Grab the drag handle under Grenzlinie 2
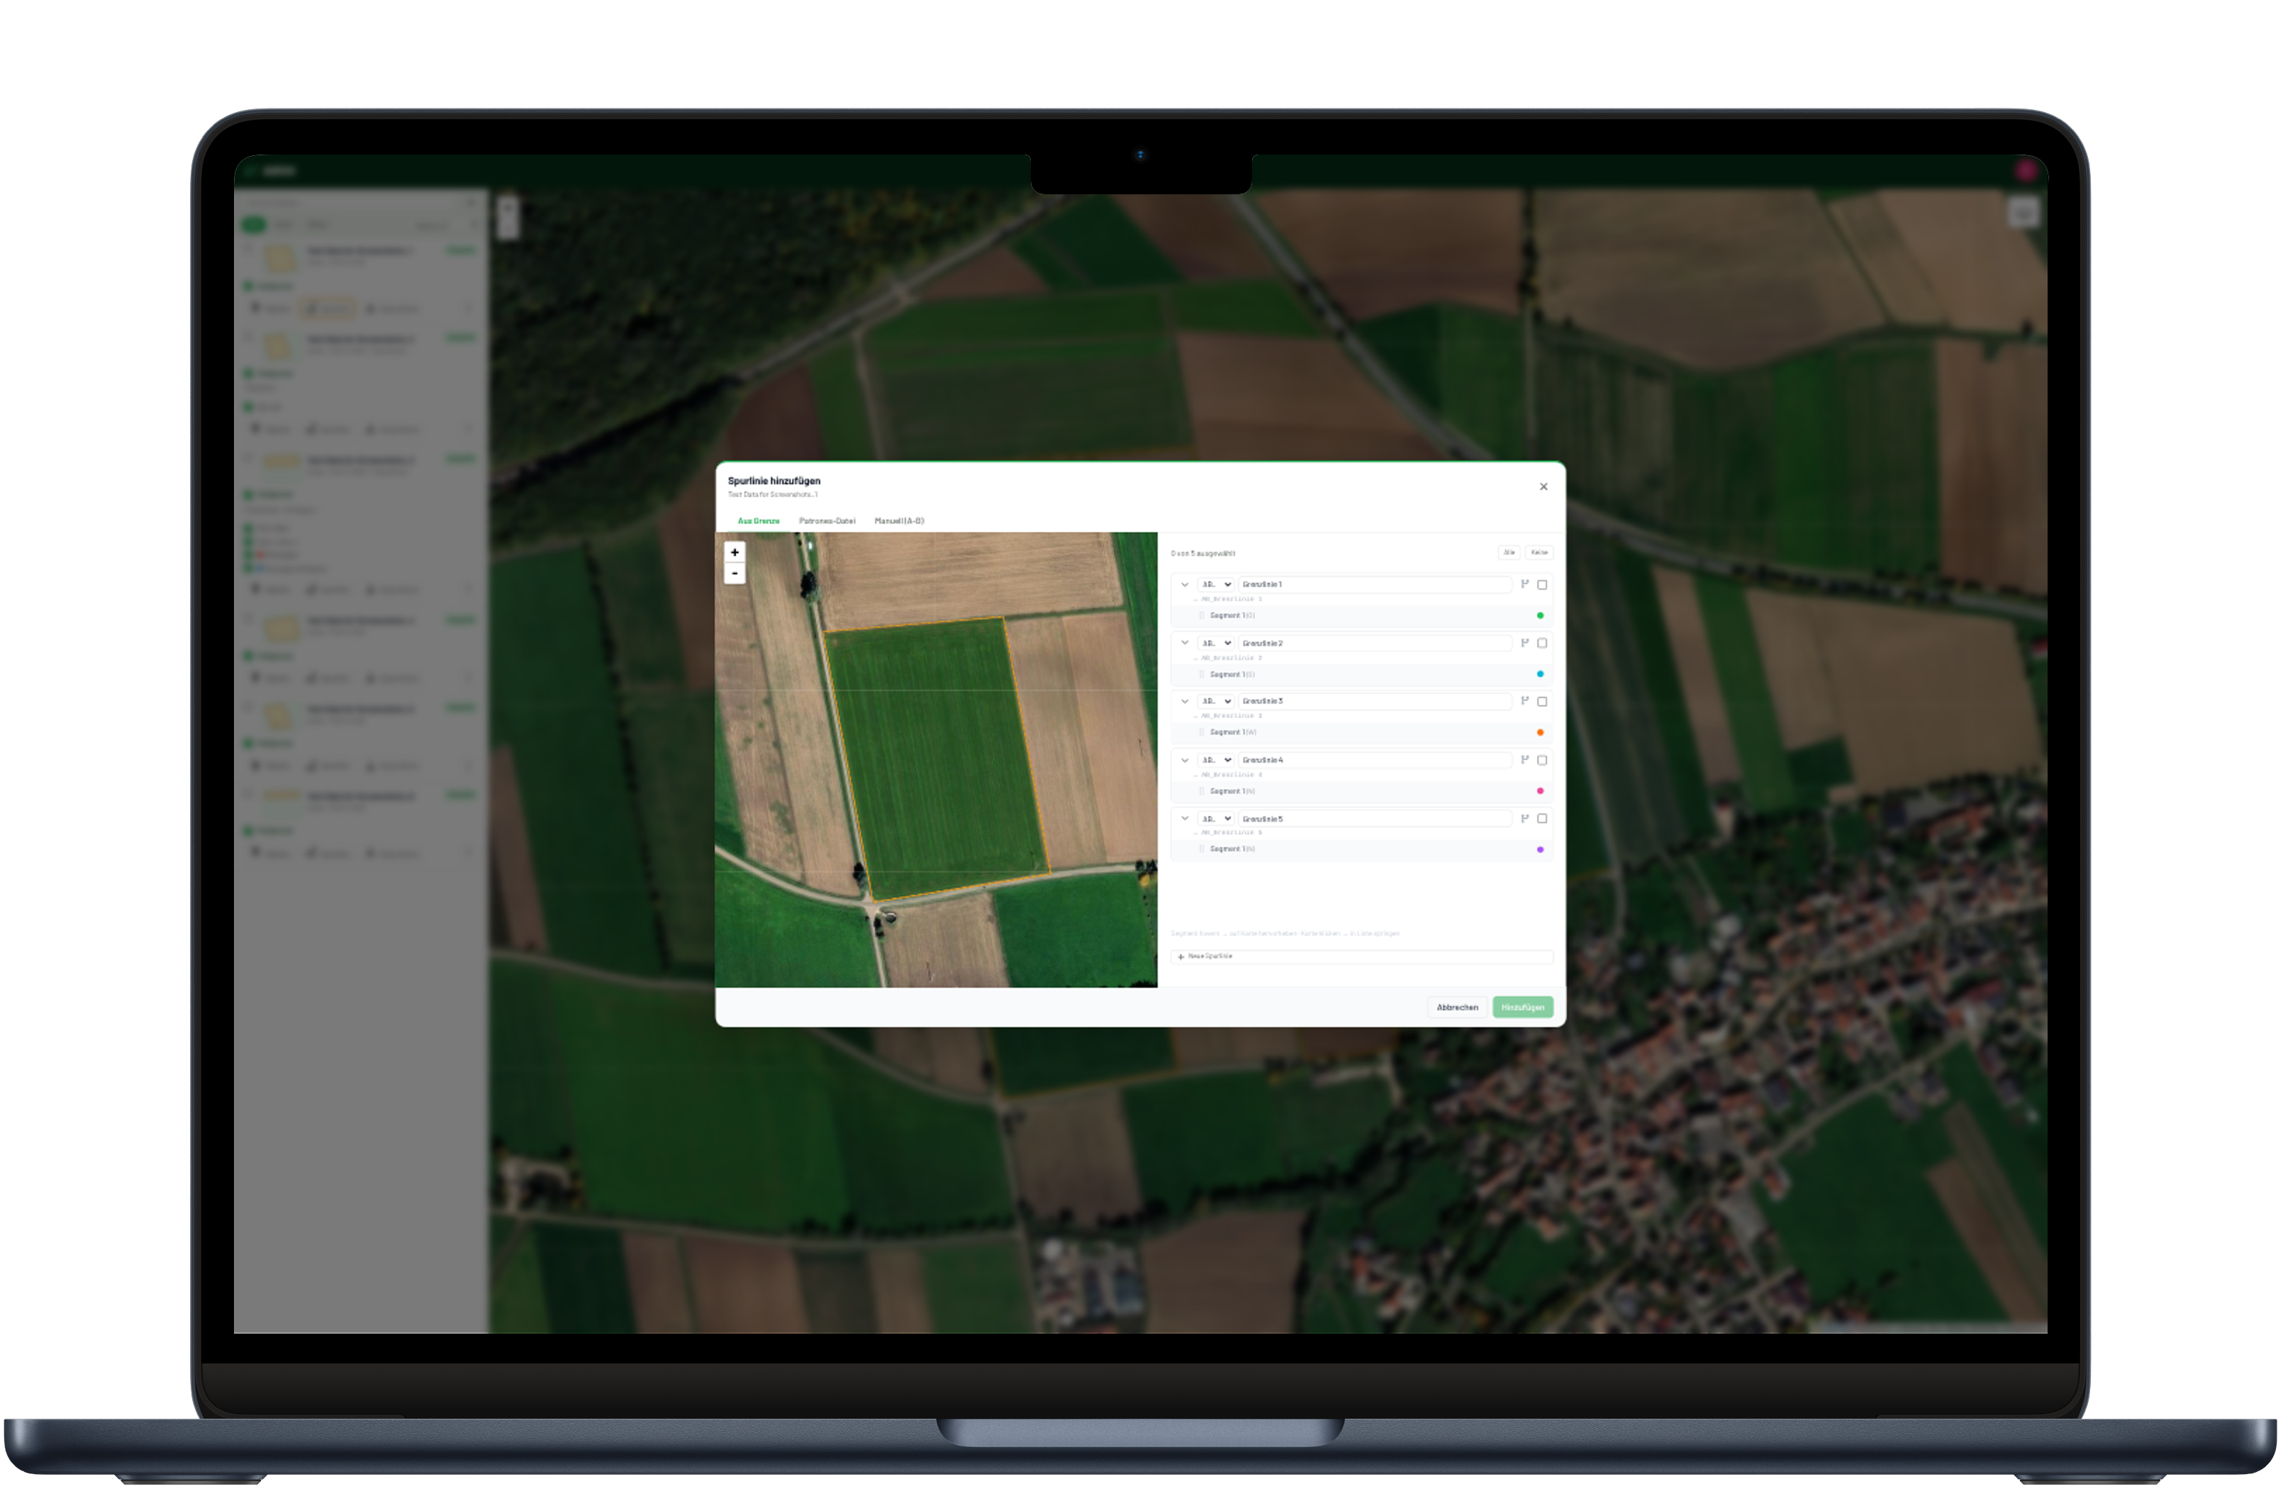Viewport: 2283px width, 1489px height. pos(1202,674)
